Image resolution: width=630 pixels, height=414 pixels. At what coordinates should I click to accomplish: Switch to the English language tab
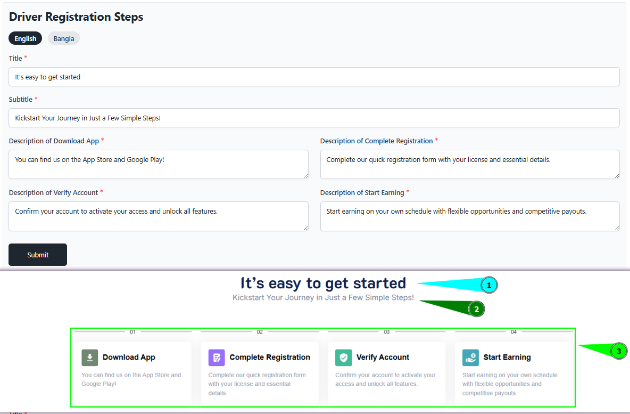26,38
